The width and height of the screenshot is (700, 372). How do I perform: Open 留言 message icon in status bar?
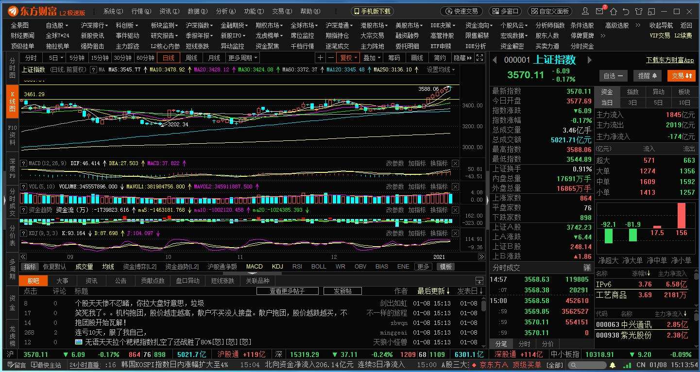17,365
